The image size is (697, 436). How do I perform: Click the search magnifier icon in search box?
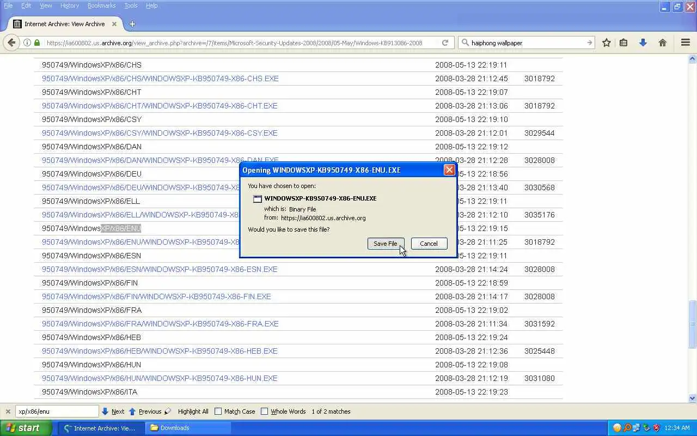click(x=465, y=43)
